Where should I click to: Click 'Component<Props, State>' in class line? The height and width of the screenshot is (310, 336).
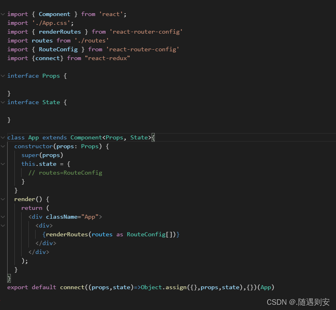click(111, 137)
